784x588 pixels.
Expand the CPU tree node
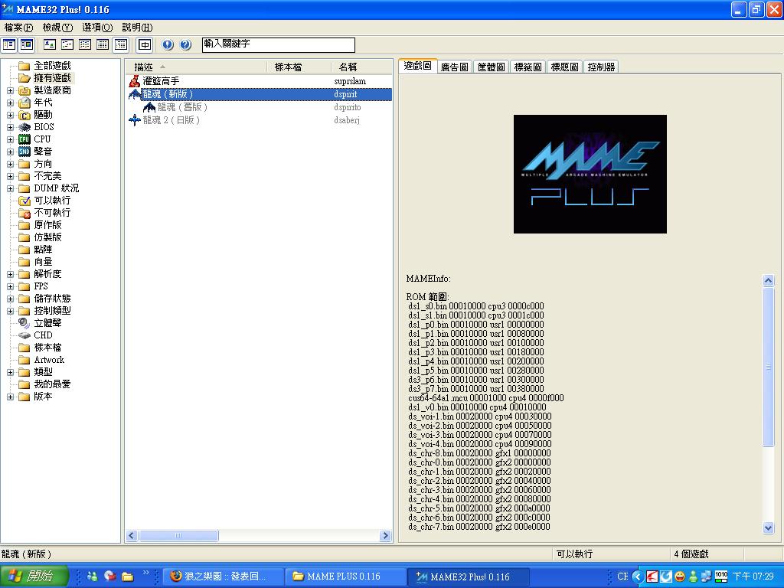click(x=10, y=139)
